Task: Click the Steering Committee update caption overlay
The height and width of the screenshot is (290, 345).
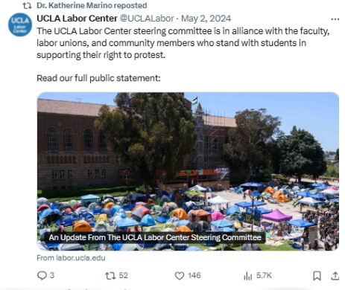Action: (x=155, y=237)
